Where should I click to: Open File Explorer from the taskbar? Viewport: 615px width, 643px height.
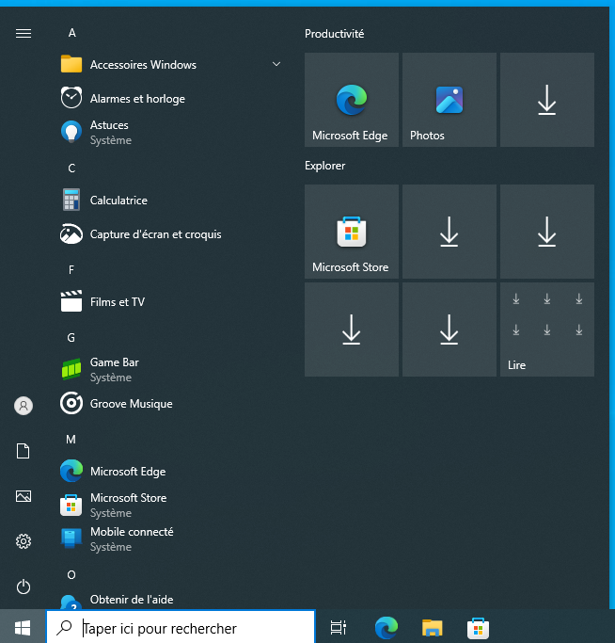tap(433, 627)
